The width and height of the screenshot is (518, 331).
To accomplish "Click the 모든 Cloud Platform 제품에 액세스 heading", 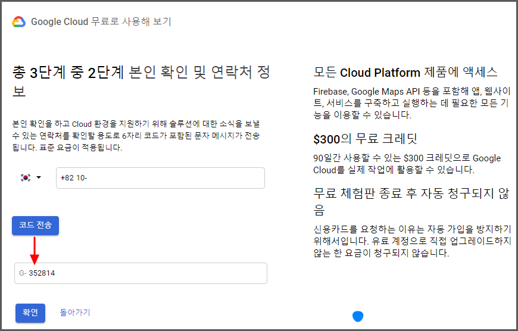I will pos(405,73).
